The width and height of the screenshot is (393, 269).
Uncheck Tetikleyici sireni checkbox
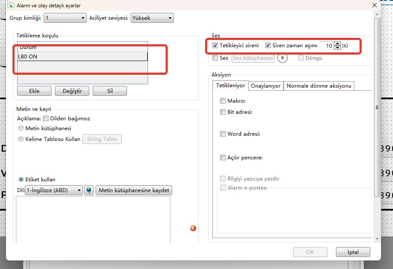pos(215,46)
